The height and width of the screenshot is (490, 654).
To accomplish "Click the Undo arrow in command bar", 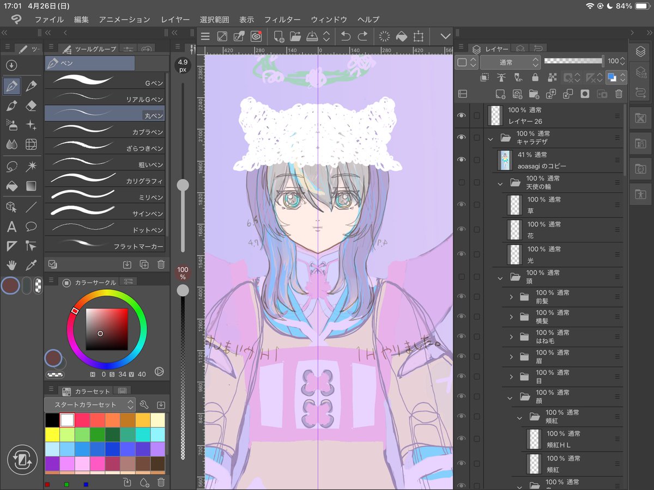I will (x=346, y=36).
